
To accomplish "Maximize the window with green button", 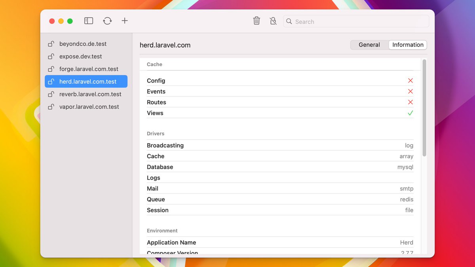I will tap(70, 21).
